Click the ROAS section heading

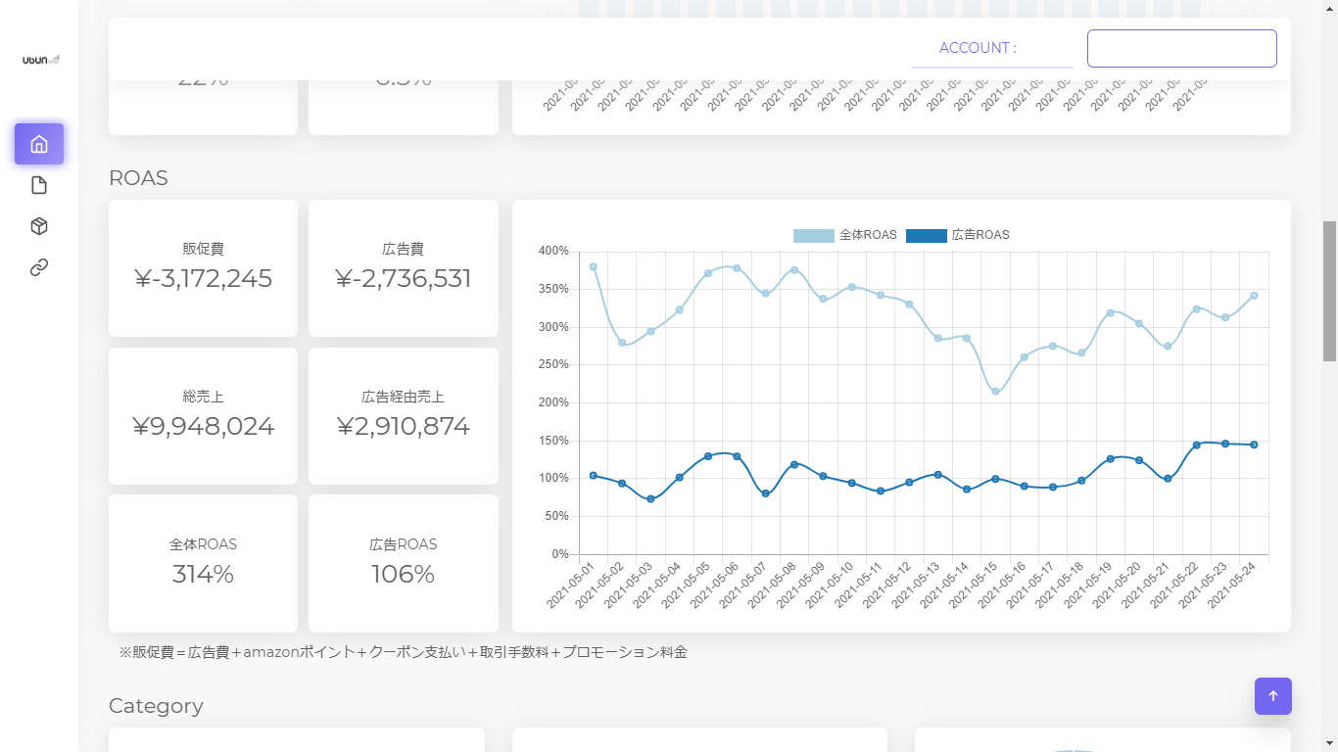point(138,178)
